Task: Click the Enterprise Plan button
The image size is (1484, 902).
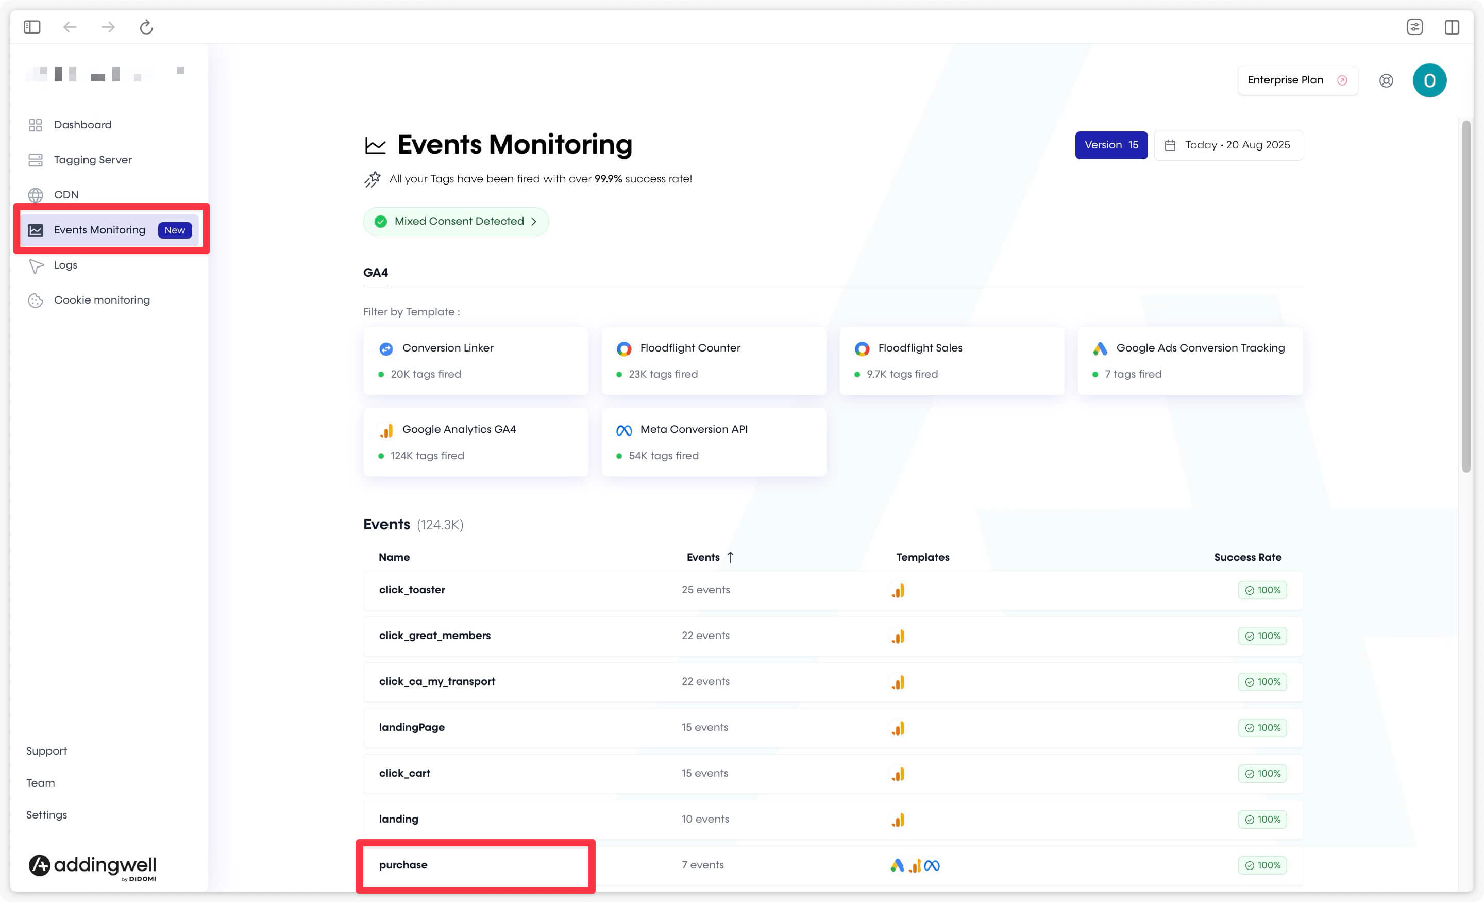Action: pos(1297,80)
